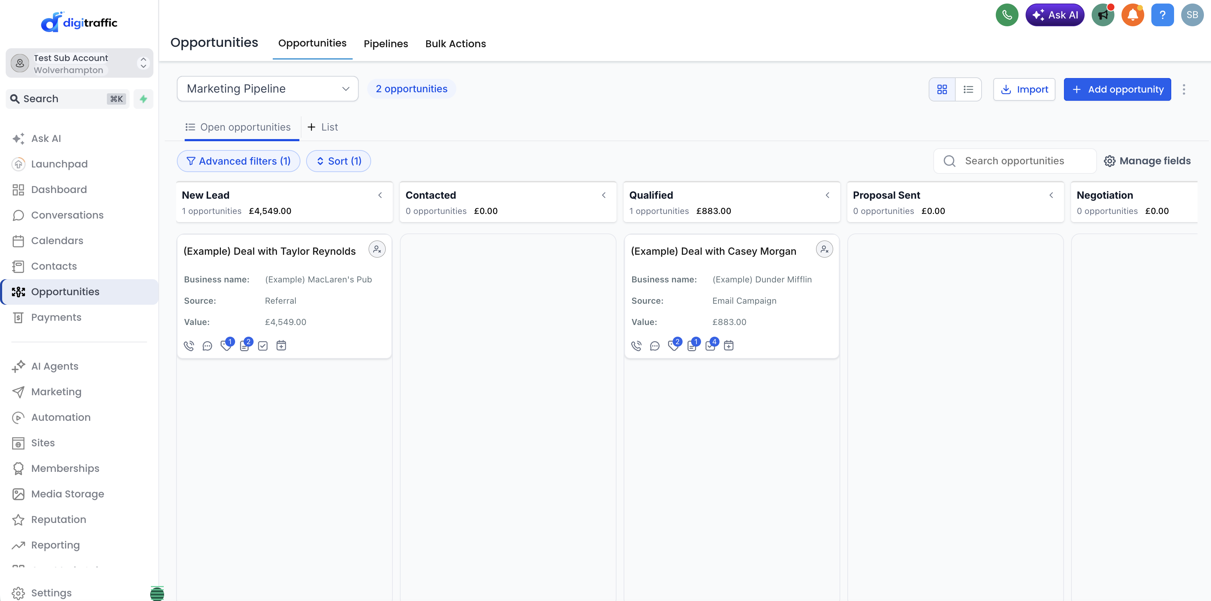The height and width of the screenshot is (601, 1211).
Task: Click unassigned owner icon on Taylor Reynolds card
Action: 377,249
